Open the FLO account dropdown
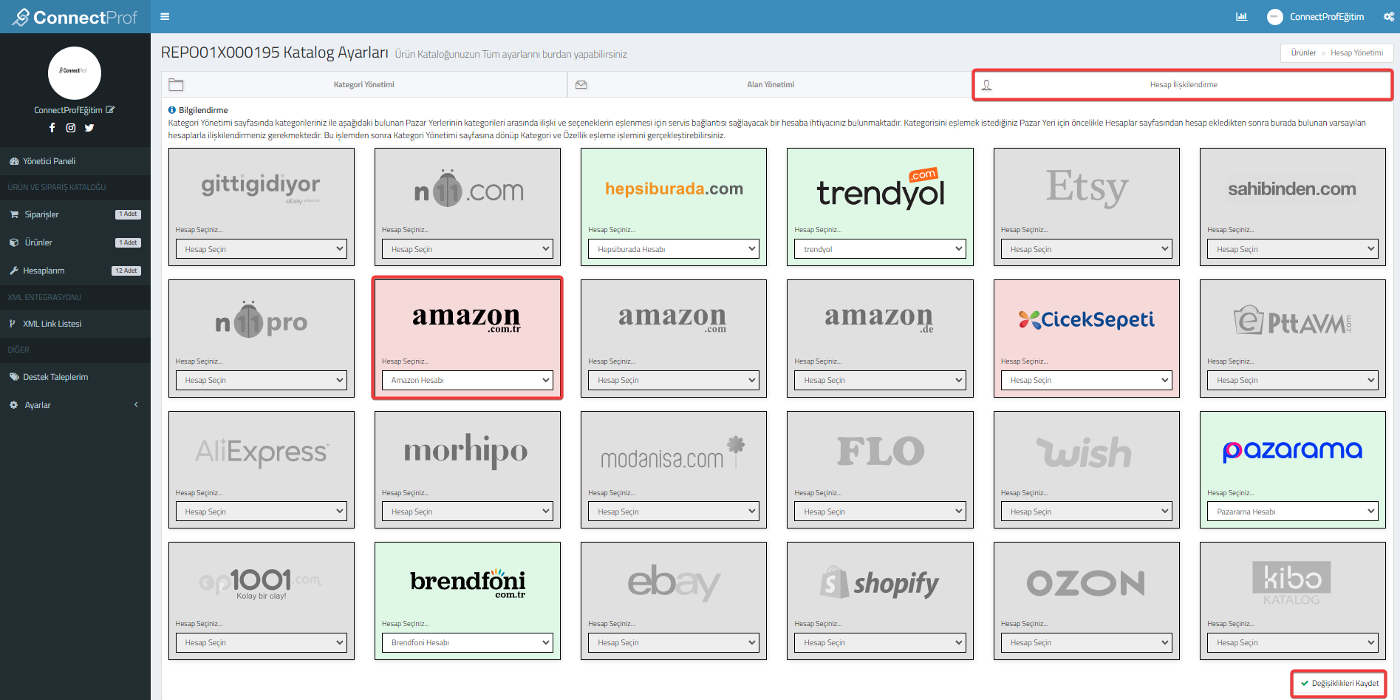The image size is (1400, 700). click(x=880, y=512)
